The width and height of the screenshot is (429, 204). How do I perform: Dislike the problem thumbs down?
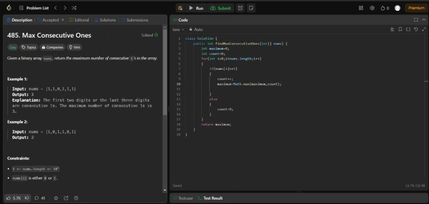pos(27,198)
